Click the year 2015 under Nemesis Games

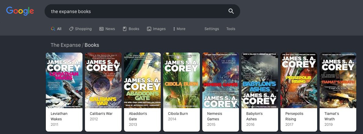[211, 125]
